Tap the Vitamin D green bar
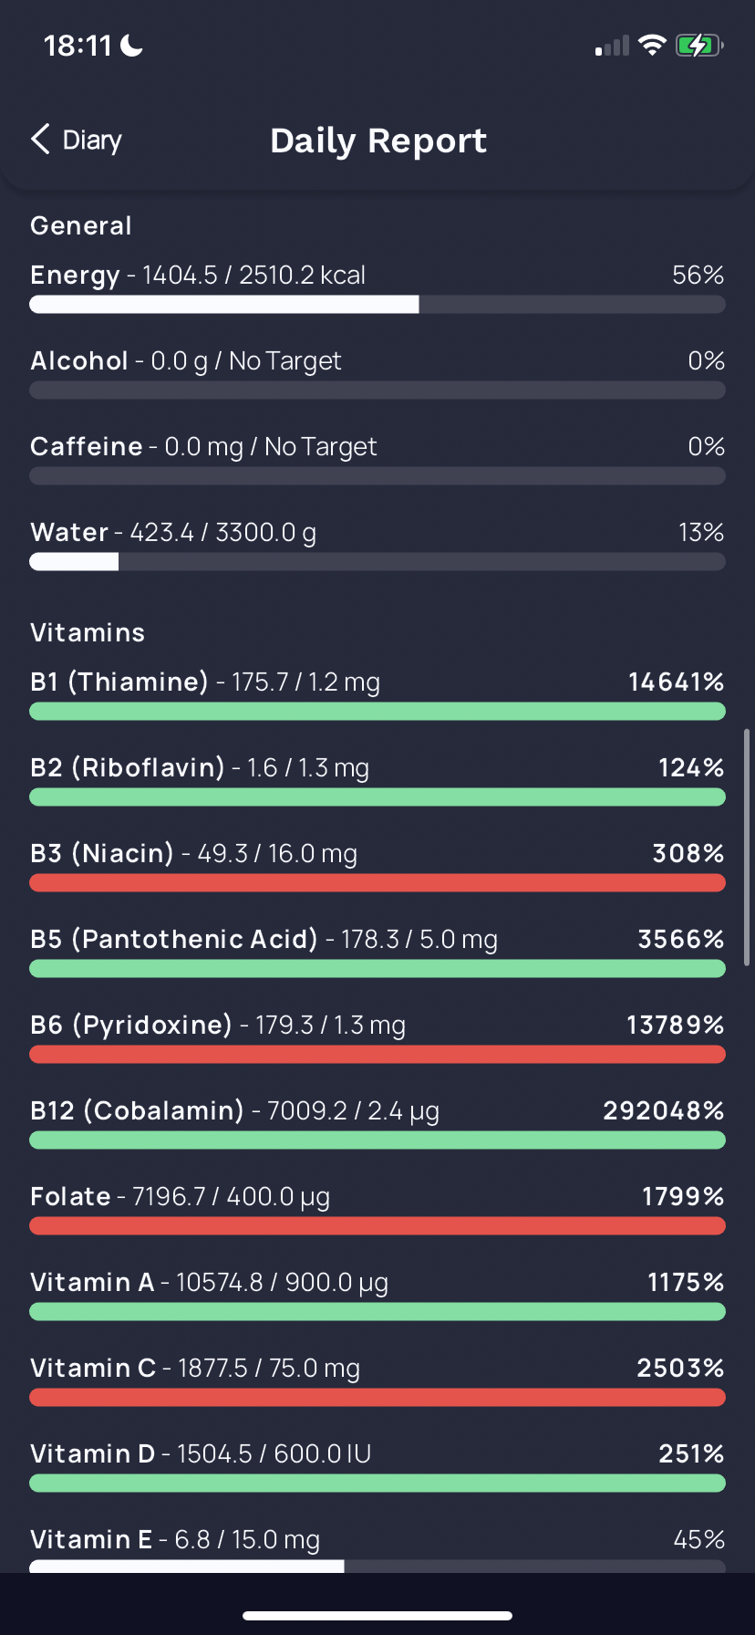Image resolution: width=755 pixels, height=1635 pixels. click(377, 1484)
